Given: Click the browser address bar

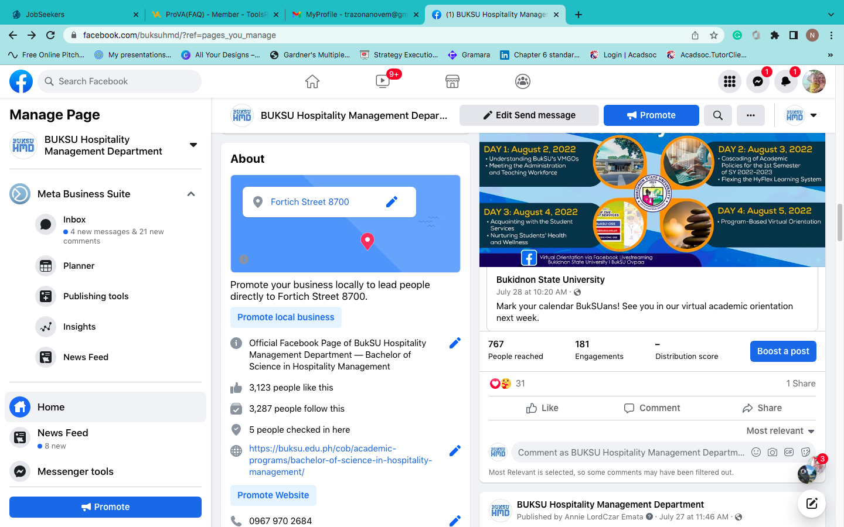Looking at the screenshot, I should [375, 35].
